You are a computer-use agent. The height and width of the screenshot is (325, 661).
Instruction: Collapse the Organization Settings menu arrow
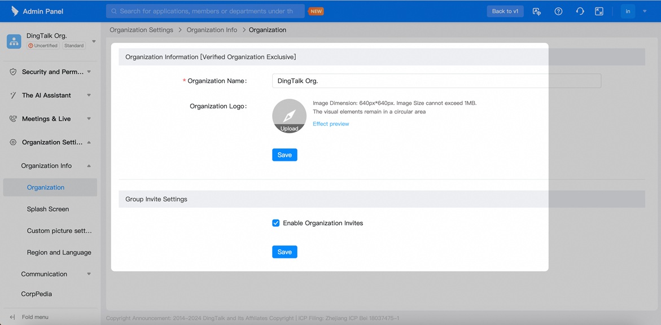click(89, 143)
